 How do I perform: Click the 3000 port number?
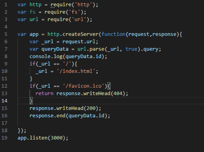coord(56,138)
